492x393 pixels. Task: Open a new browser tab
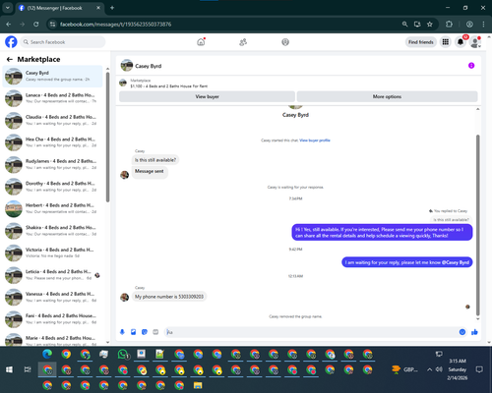[x=112, y=8]
